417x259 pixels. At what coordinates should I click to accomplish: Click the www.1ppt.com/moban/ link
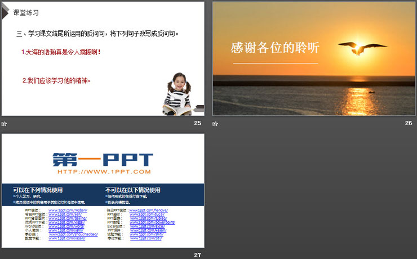click(68, 211)
